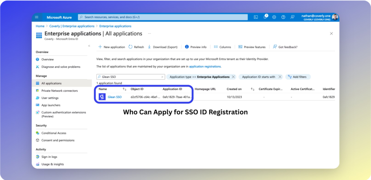Screen dimensions: 371x180
Task: Click the 10/13/2023 created date
Action: 234,97
